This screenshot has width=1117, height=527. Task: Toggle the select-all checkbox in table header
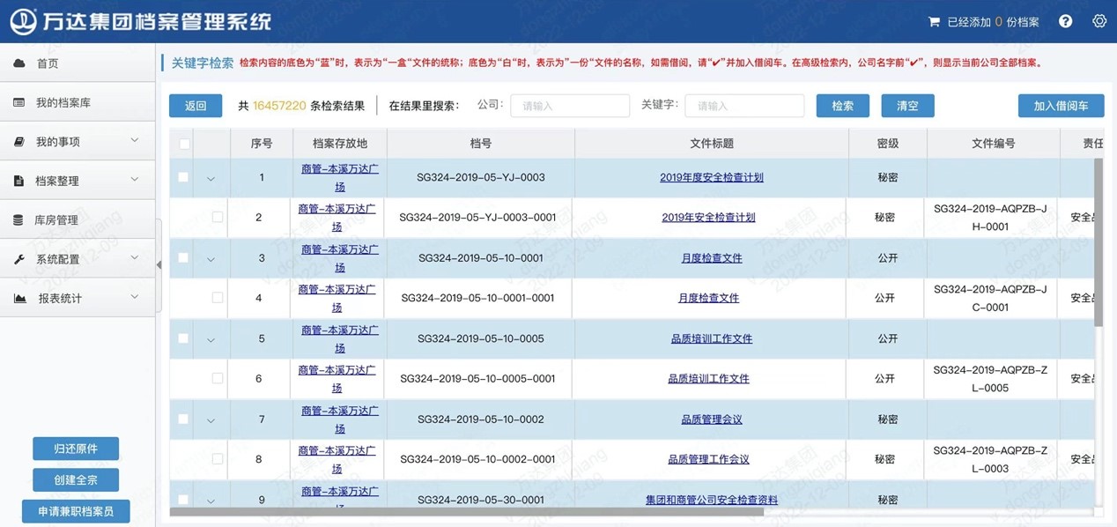click(x=184, y=144)
